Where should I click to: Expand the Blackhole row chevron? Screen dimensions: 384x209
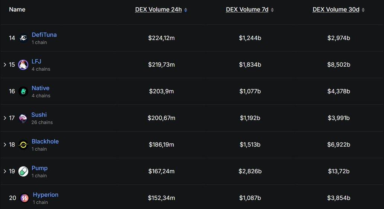pos(5,145)
